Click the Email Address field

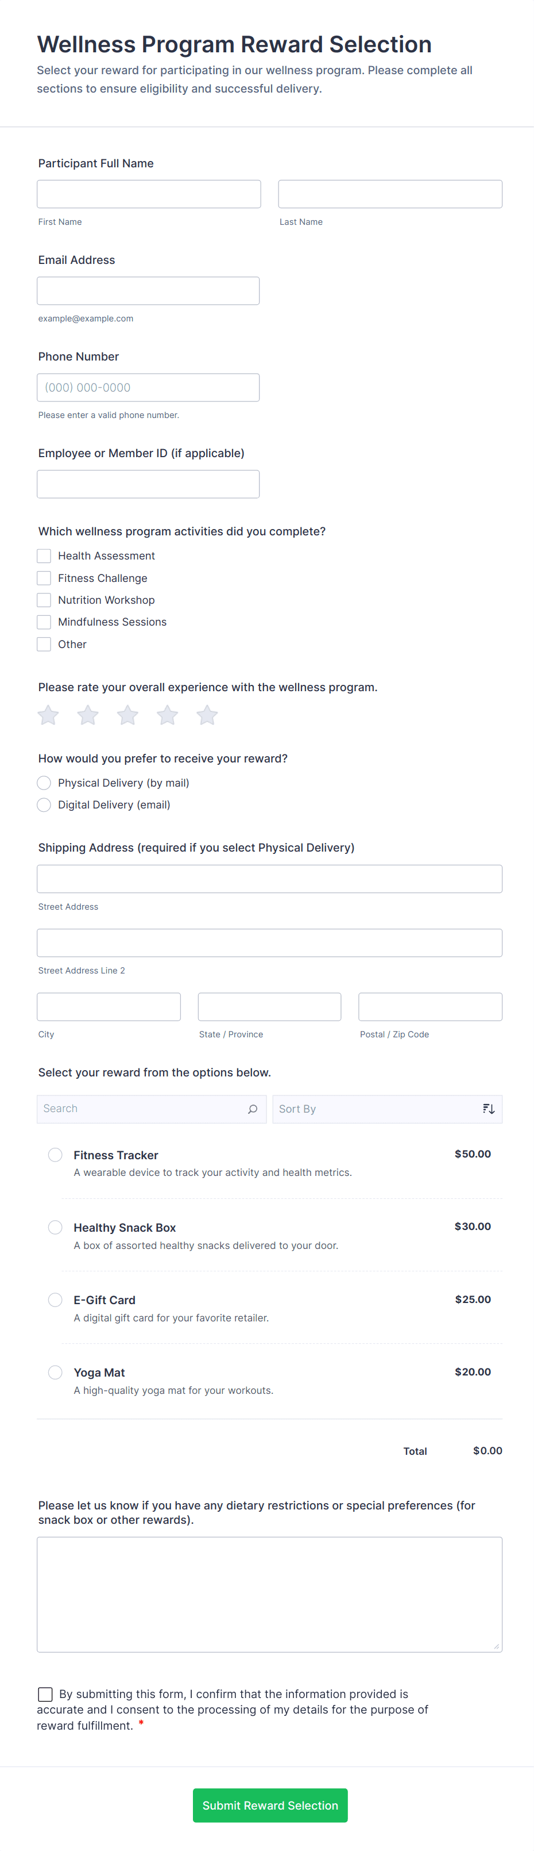[x=148, y=290]
